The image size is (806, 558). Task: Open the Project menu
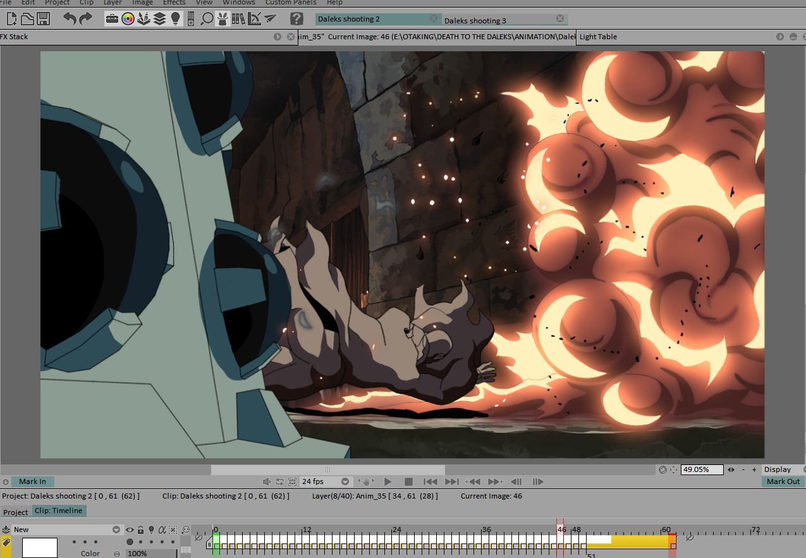57,3
